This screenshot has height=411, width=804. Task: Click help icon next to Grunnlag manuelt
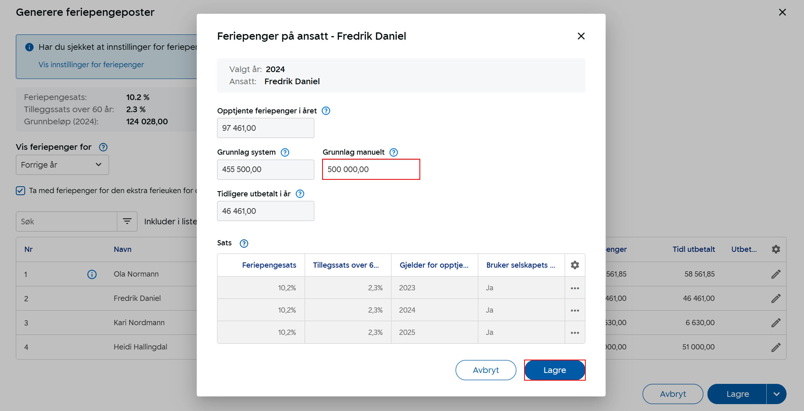click(393, 152)
